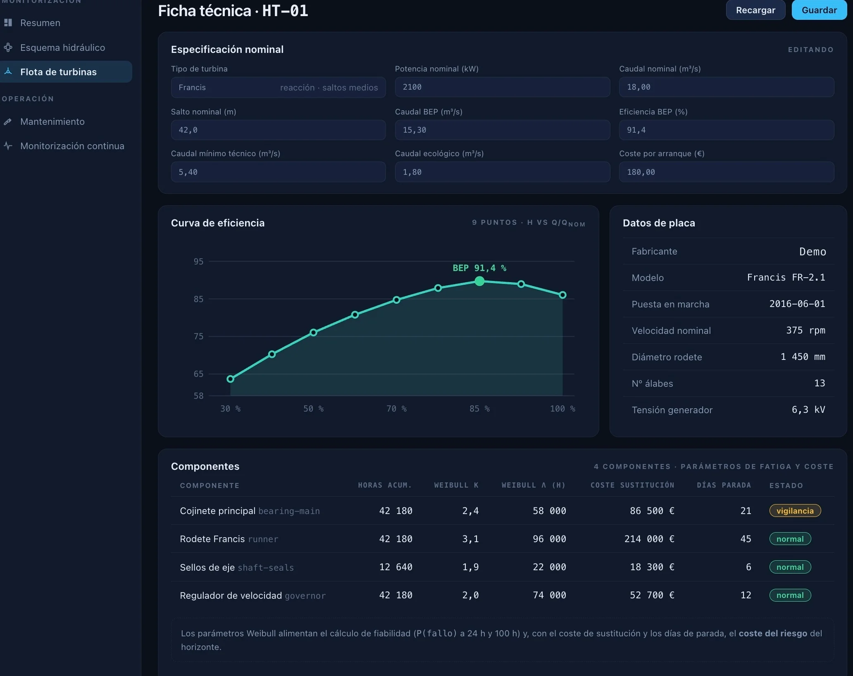Click the Resumen dashboard icon
Viewport: 853px width, 676px height.
pos(8,23)
